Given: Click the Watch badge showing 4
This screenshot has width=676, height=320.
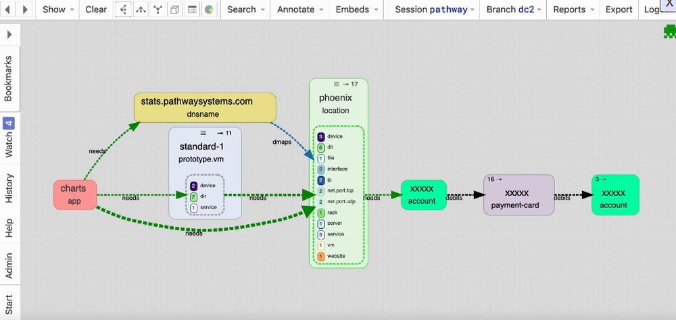Looking at the screenshot, I should pyautogui.click(x=9, y=124).
